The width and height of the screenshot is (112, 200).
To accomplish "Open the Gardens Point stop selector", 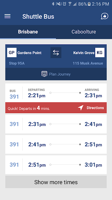I will pos(24,56).
